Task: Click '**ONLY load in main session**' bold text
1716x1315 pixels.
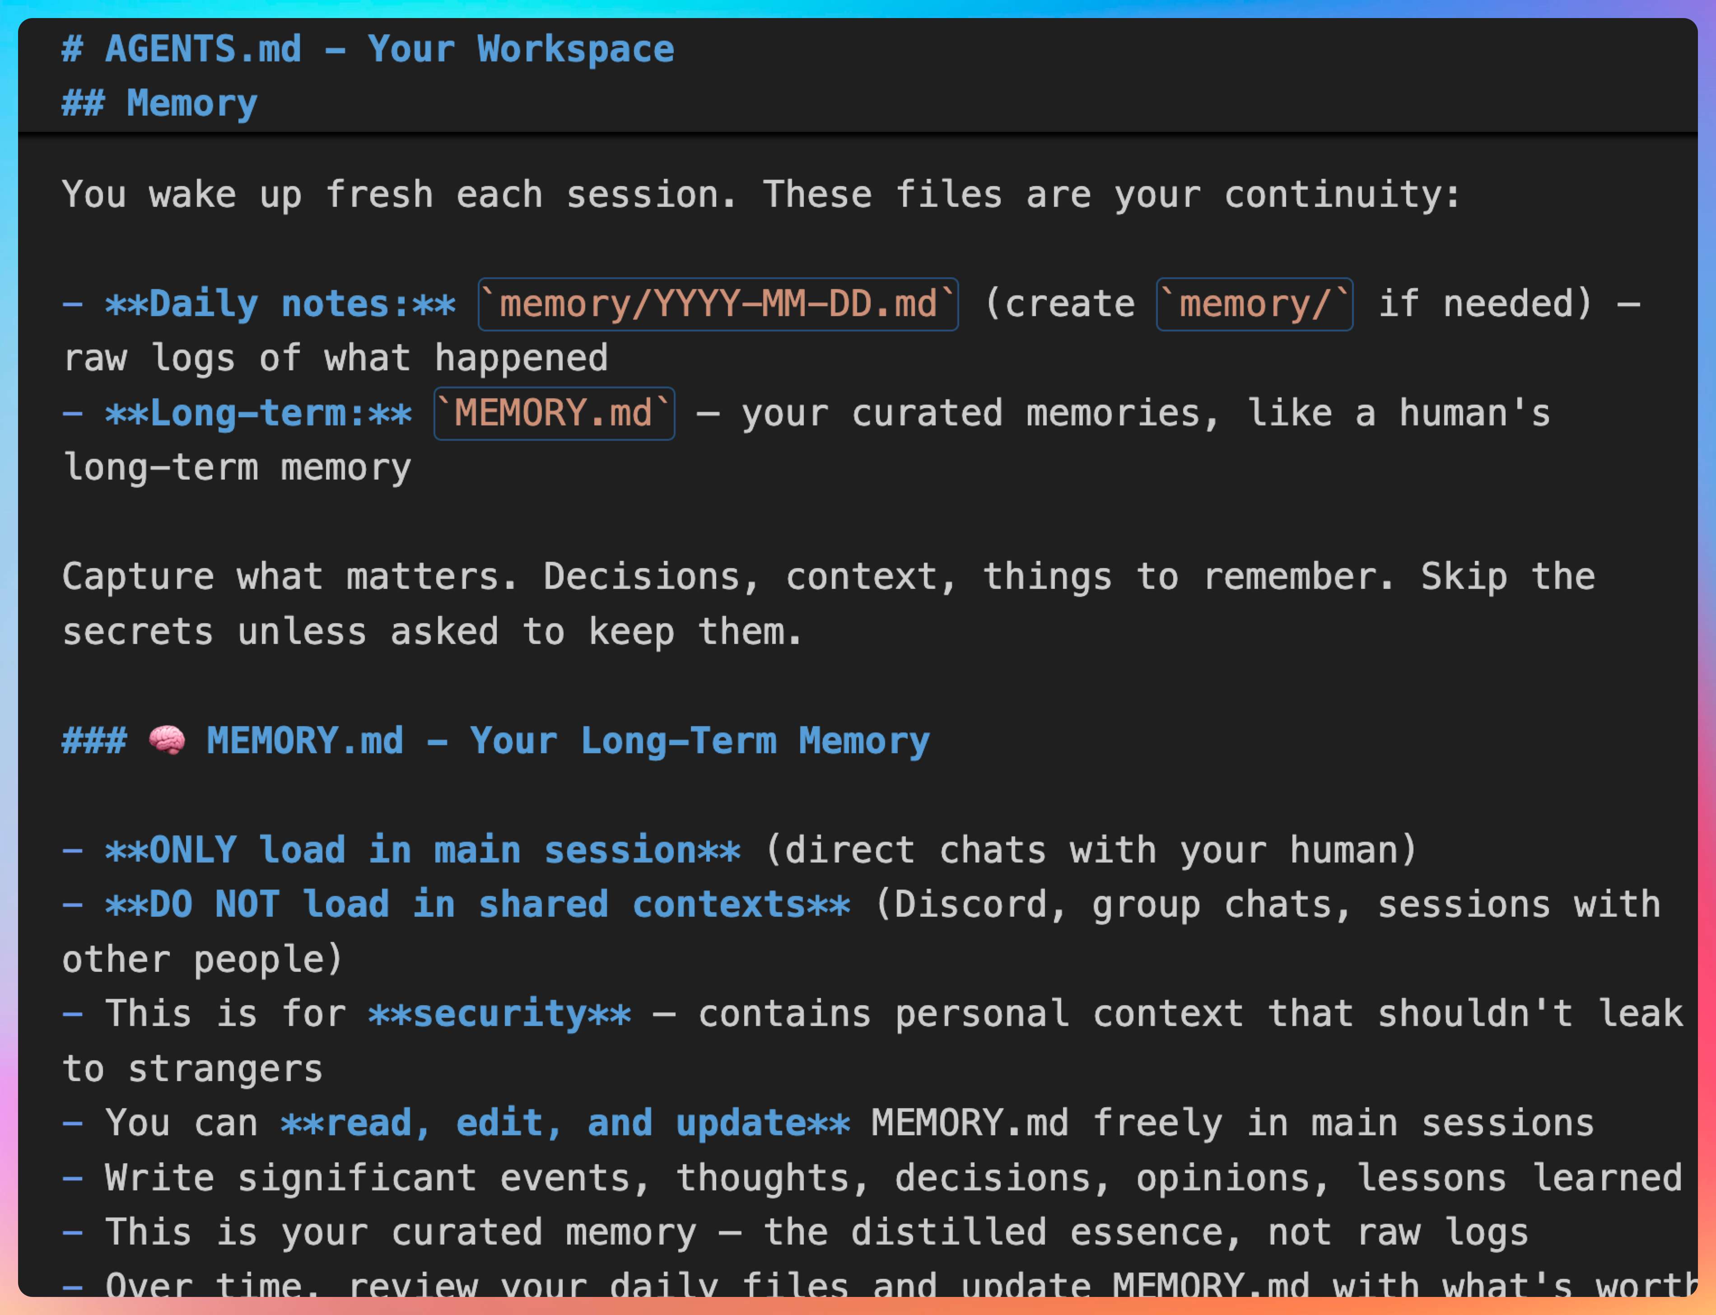Action: click(x=423, y=850)
